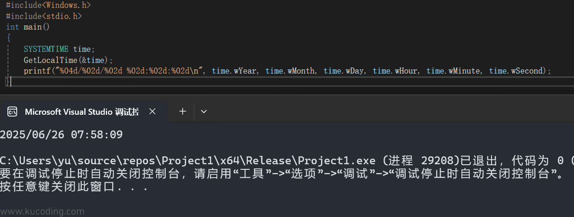Click the #include<stdio.h> line in editor

[44, 16]
